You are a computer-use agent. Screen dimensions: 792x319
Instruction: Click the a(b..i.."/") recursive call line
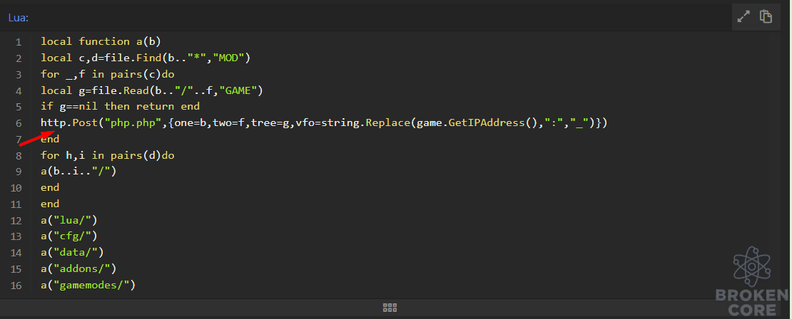tap(78, 172)
